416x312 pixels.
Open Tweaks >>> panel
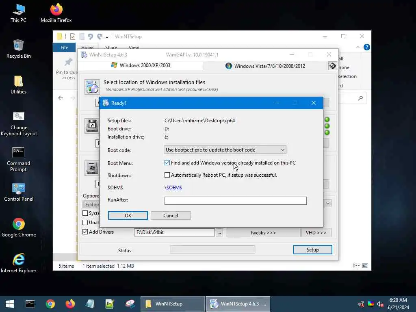coord(263,233)
